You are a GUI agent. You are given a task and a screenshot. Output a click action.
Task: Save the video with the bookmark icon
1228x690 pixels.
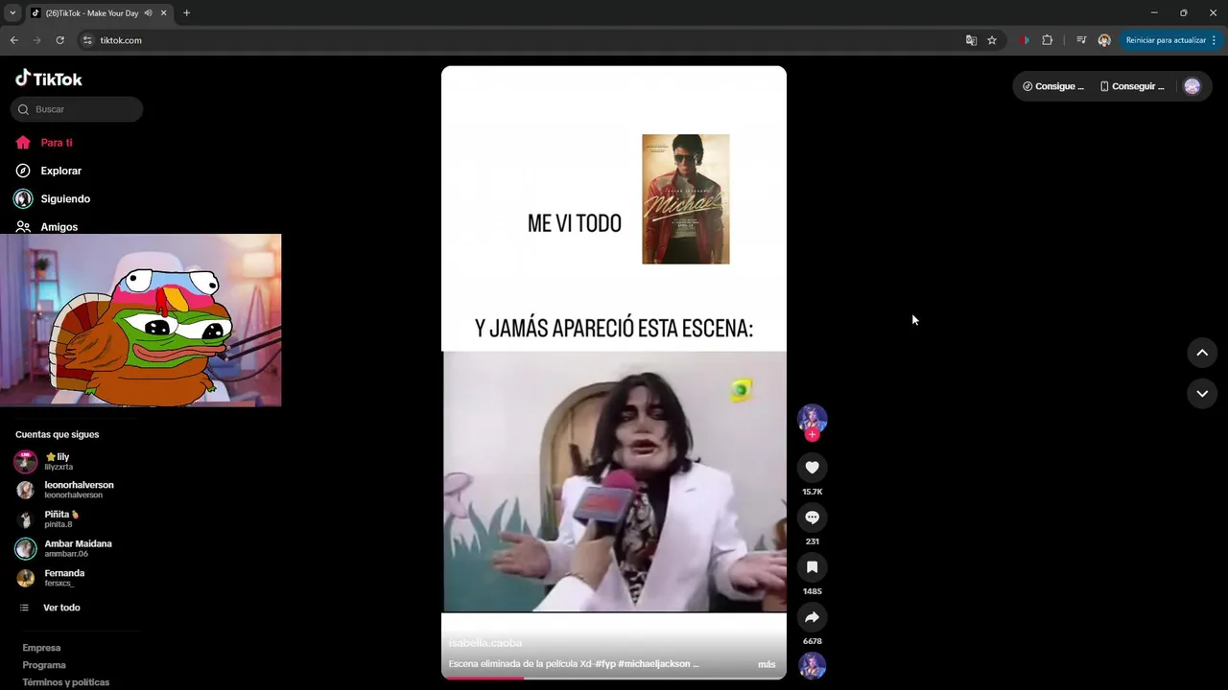pyautogui.click(x=812, y=567)
